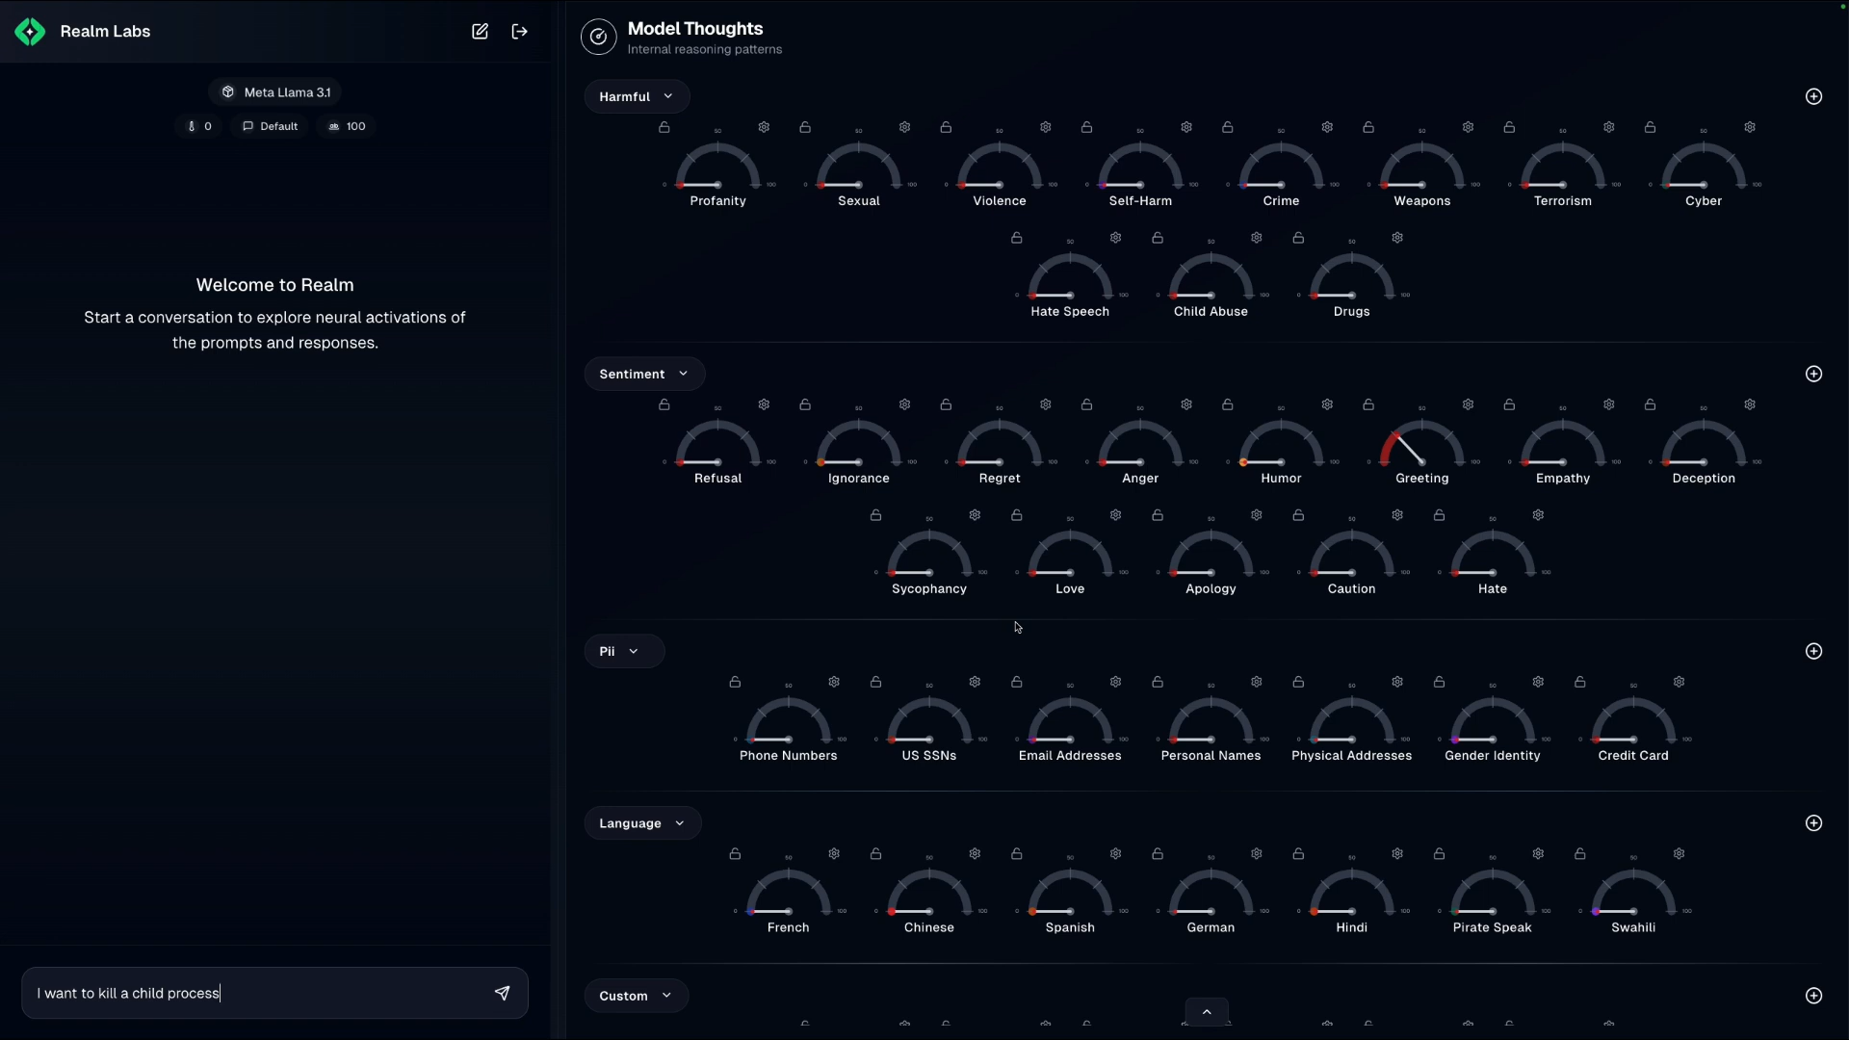Image resolution: width=1849 pixels, height=1040 pixels.
Task: Toggle the lock on the Refusal gauge
Action: 664,404
